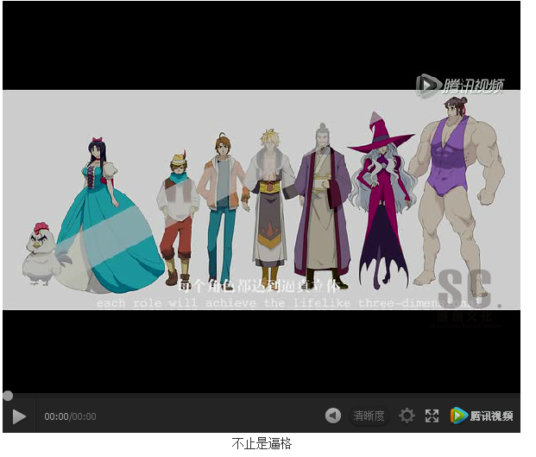Click the 腾讯视频 watermark at top-right of video
The image size is (536, 457).
460,85
